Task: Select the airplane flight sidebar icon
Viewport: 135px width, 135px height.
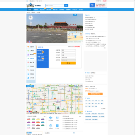Action: click(x=28, y=58)
